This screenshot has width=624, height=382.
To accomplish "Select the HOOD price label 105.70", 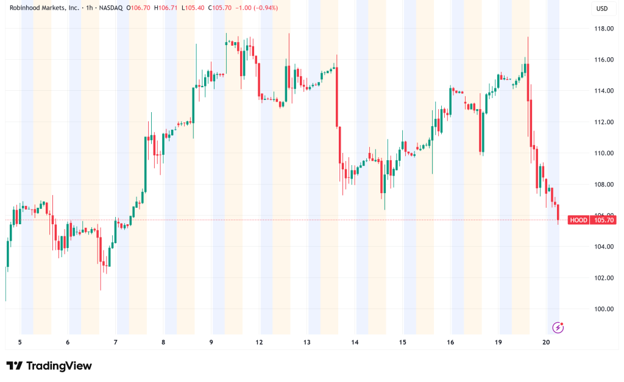I will [x=592, y=220].
